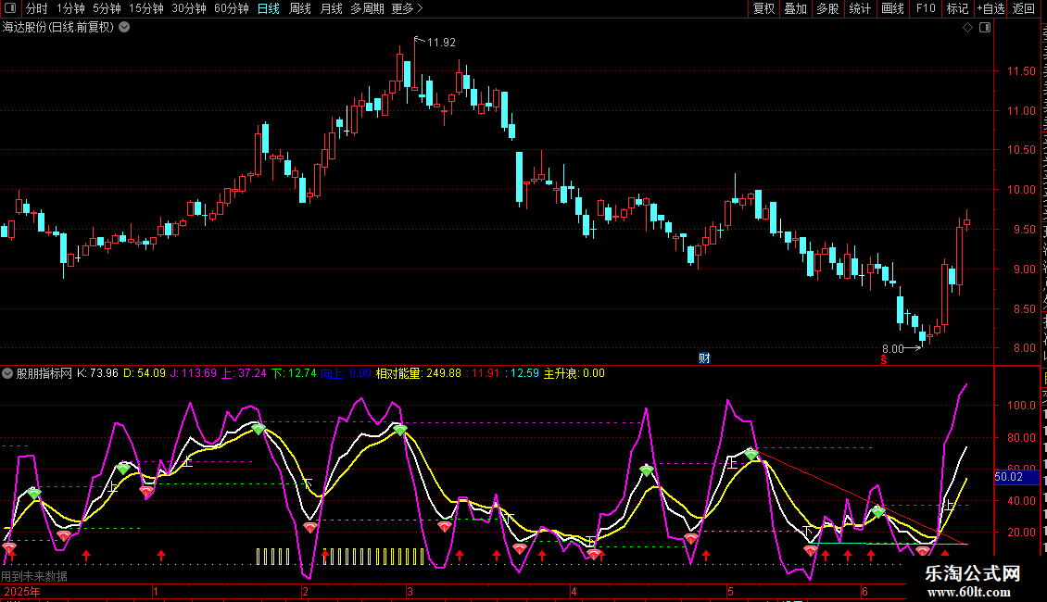Switch to 周线 weekly chart
The height and width of the screenshot is (602, 1047).
pyautogui.click(x=300, y=8)
